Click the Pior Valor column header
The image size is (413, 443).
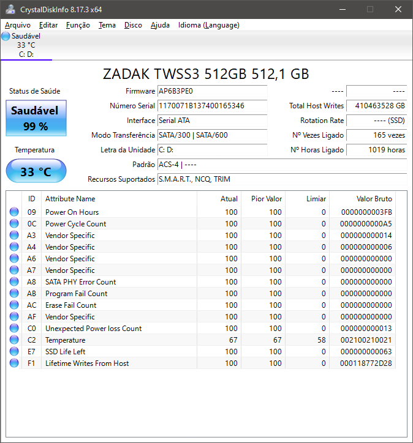pos(263,199)
